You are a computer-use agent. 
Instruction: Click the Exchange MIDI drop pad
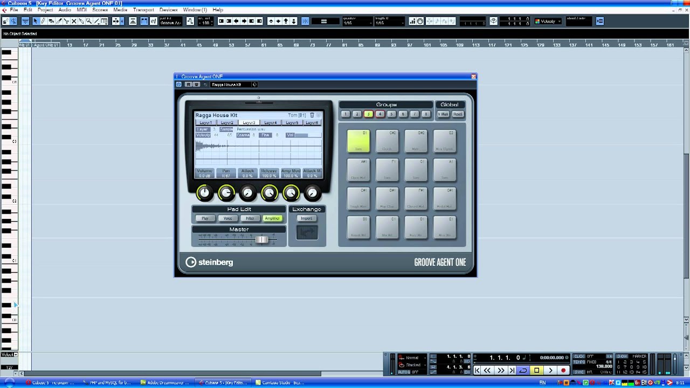point(307,233)
